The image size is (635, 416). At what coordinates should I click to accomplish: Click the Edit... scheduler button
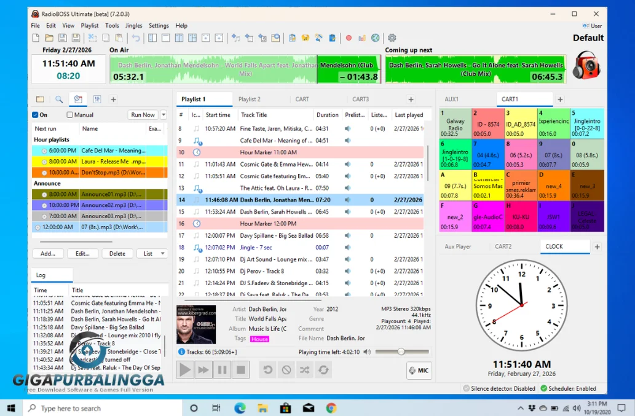tap(82, 254)
